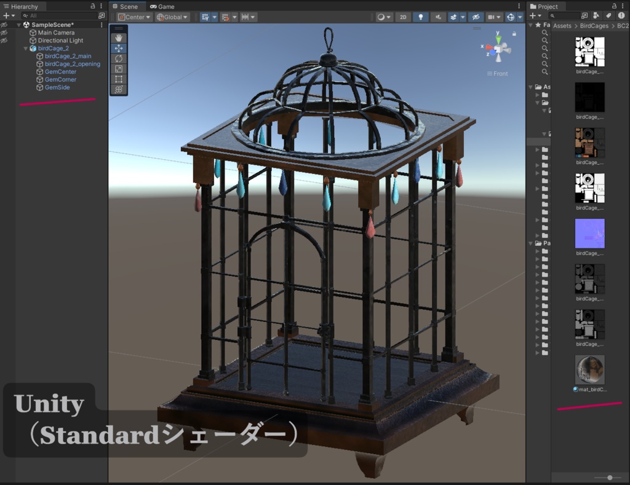
Task: Click the scene effects (fx) icon
Action: point(453,17)
